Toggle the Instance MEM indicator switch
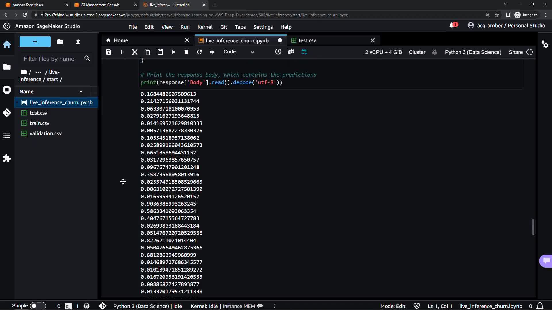552x310 pixels. coord(266,306)
